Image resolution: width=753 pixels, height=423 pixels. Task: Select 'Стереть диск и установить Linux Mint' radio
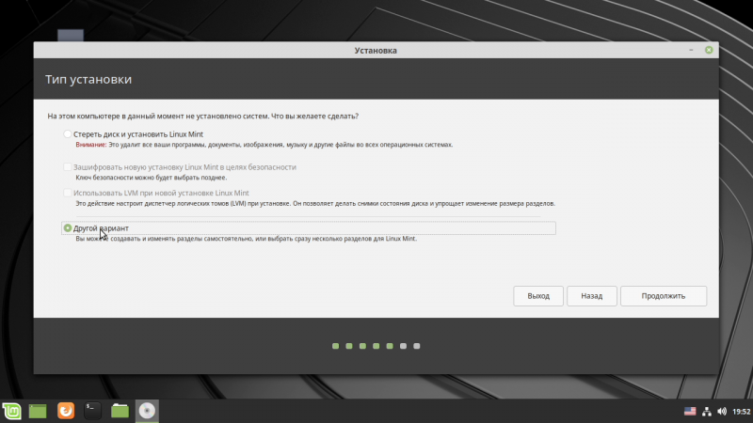(x=68, y=134)
